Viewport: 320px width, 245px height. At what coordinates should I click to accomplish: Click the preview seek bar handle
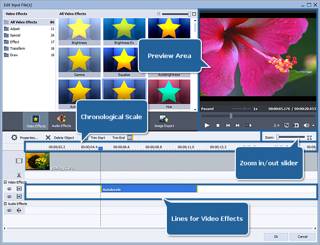231,116
